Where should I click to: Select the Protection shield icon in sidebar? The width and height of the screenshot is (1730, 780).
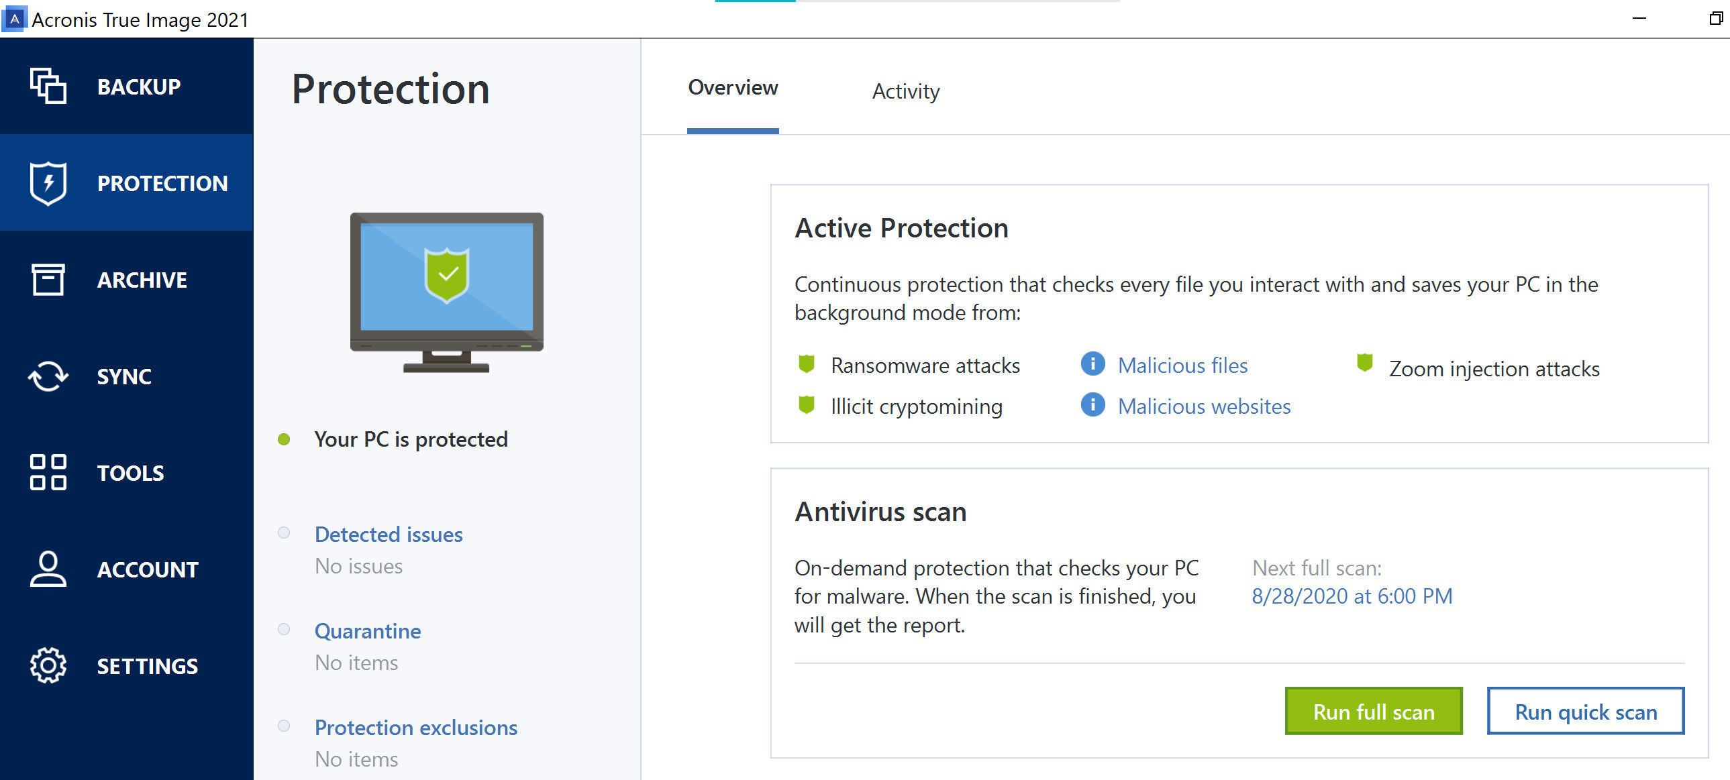click(48, 182)
